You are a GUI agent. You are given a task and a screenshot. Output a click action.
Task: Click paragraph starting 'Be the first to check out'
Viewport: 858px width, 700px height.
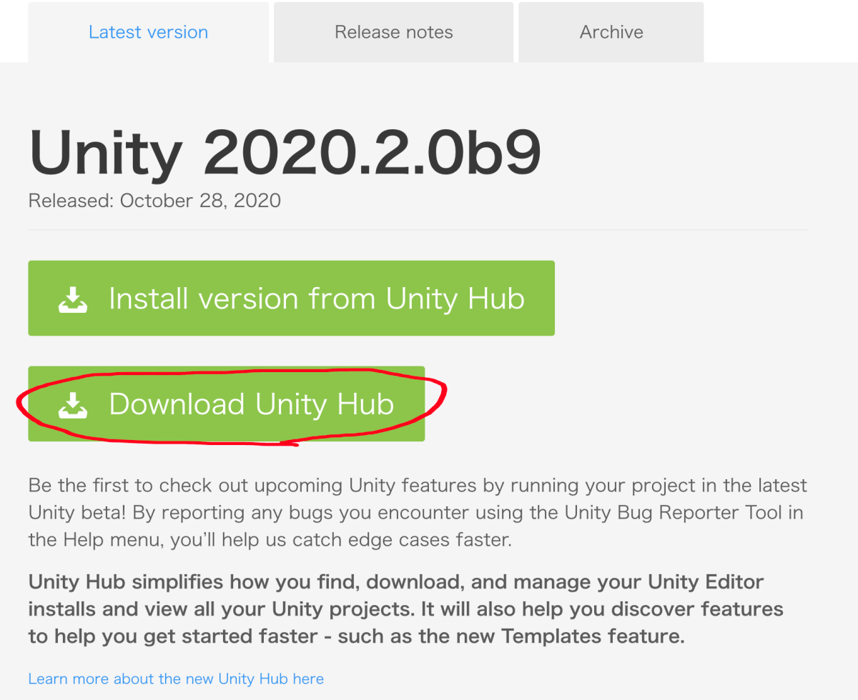click(418, 512)
